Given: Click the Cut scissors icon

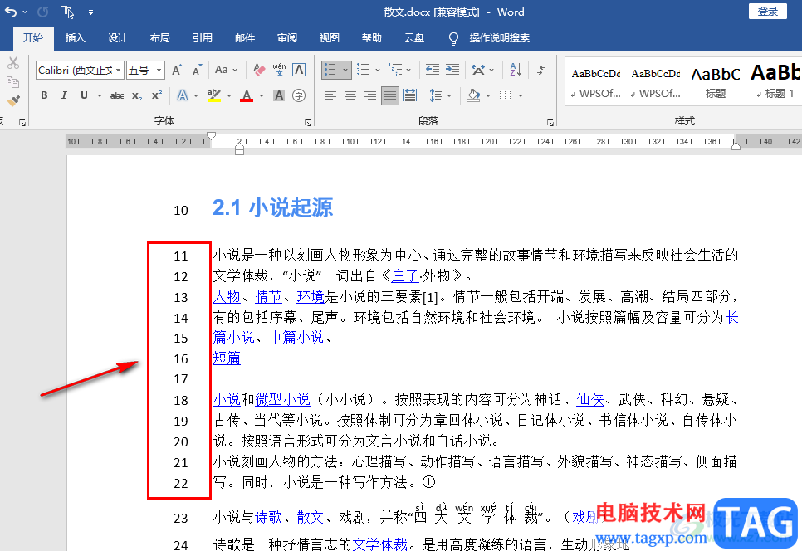Looking at the screenshot, I should point(13,63).
